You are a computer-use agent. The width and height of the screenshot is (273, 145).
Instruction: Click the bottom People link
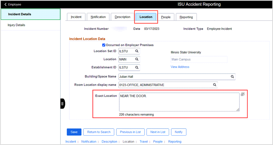click(x=158, y=141)
